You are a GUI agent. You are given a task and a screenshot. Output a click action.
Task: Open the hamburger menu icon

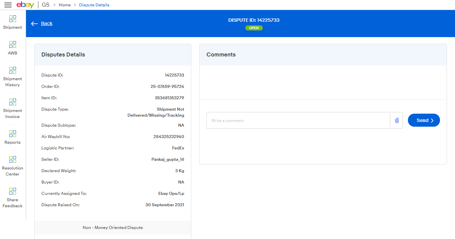pyautogui.click(x=8, y=5)
